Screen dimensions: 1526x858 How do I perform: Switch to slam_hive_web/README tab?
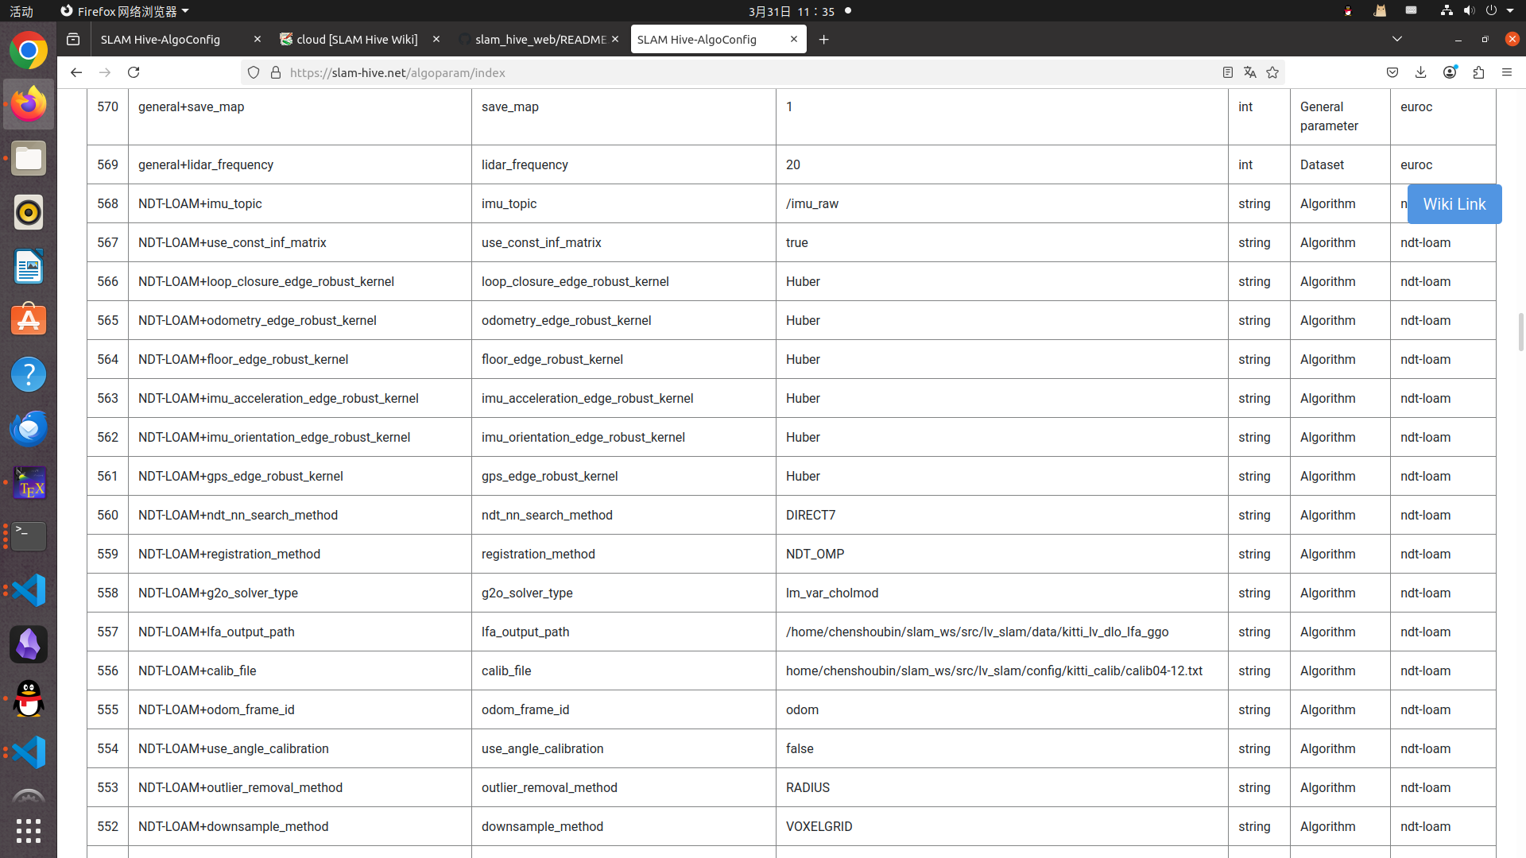point(540,39)
